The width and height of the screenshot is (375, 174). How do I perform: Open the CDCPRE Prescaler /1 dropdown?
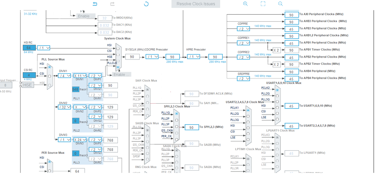[x=152, y=57]
